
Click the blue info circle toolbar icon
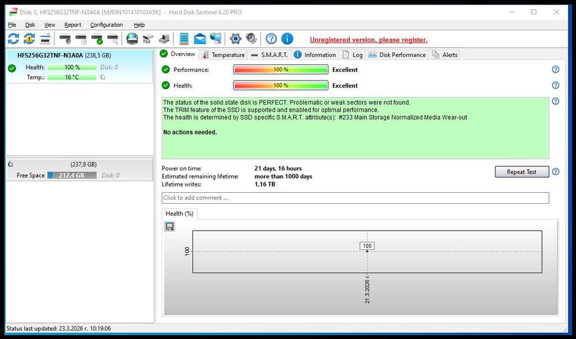tap(287, 39)
